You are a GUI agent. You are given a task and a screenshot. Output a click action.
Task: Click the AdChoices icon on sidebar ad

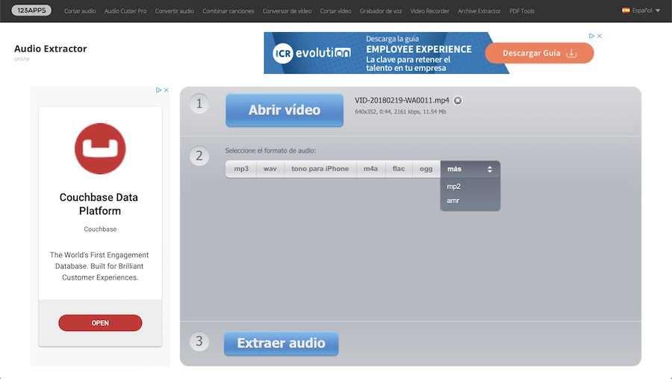(x=158, y=90)
